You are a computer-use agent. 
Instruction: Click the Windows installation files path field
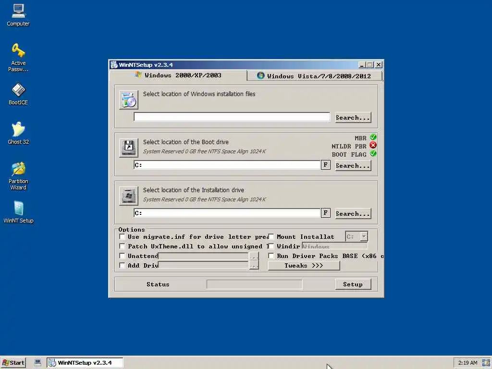pos(232,117)
